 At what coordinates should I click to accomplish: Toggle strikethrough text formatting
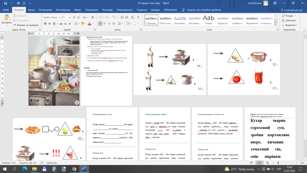61,24
